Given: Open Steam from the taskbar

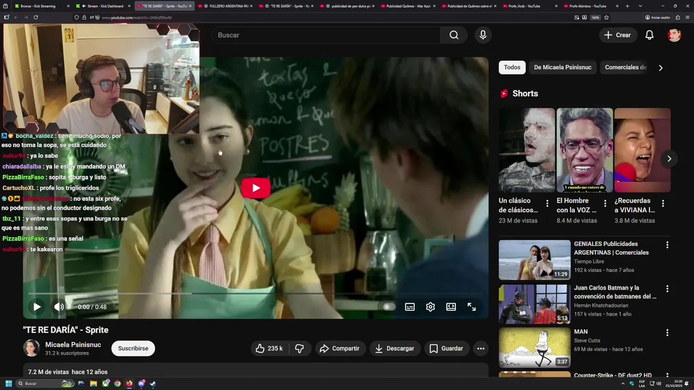Looking at the screenshot, I should (x=153, y=383).
